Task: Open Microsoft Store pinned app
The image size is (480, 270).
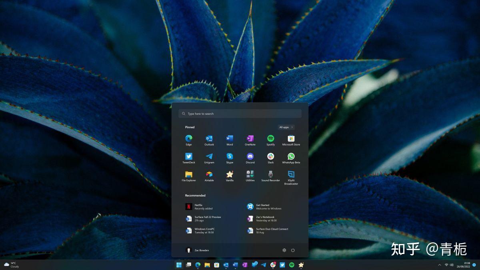Action: tap(291, 140)
